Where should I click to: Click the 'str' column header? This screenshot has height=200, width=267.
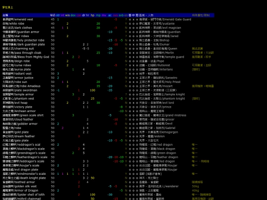58,15
